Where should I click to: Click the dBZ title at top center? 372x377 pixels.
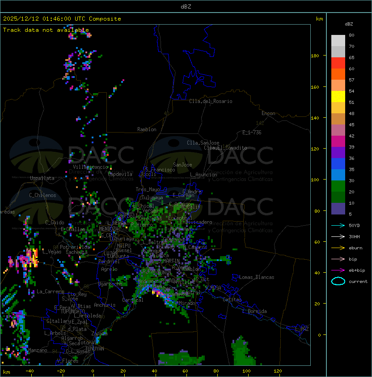(x=186, y=6)
